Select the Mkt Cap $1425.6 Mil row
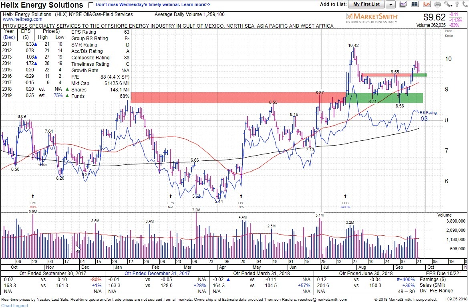The width and height of the screenshot is (469, 308). pyautogui.click(x=100, y=83)
